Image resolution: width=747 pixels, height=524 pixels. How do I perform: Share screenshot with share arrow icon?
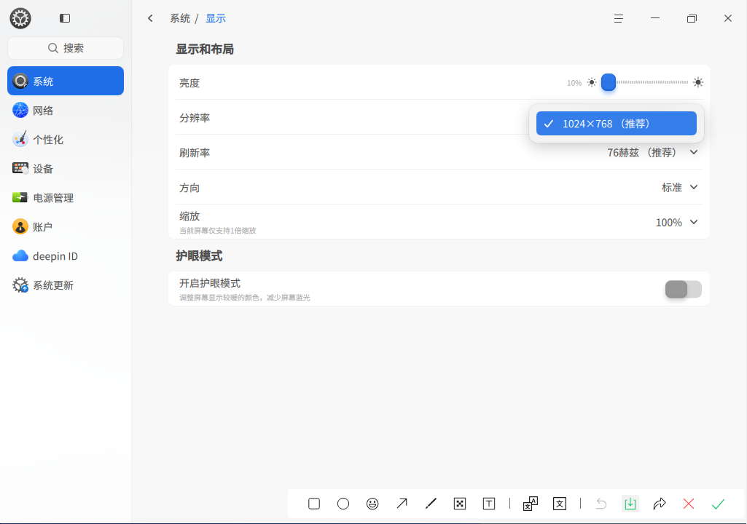(660, 504)
